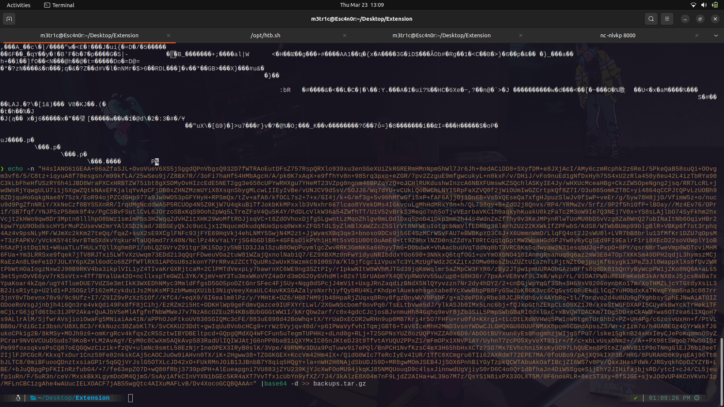Open Activities in the top bar
Screen dimensions: 724x407
[18, 5]
